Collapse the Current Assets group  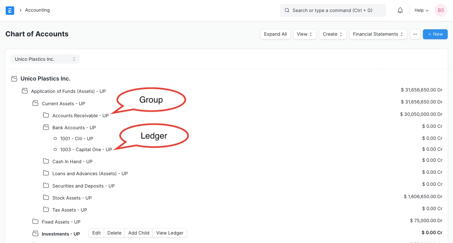[35, 103]
